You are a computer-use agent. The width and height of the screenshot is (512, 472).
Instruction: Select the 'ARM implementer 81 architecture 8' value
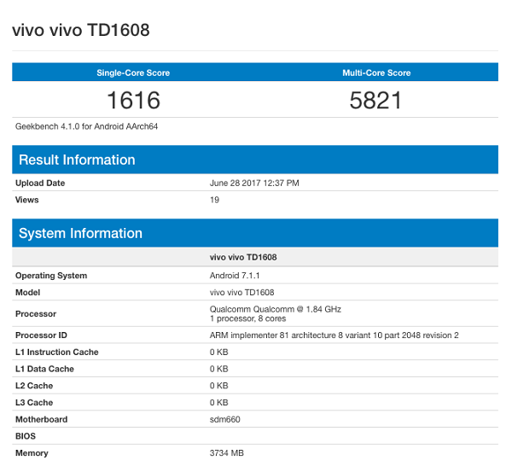[334, 335]
